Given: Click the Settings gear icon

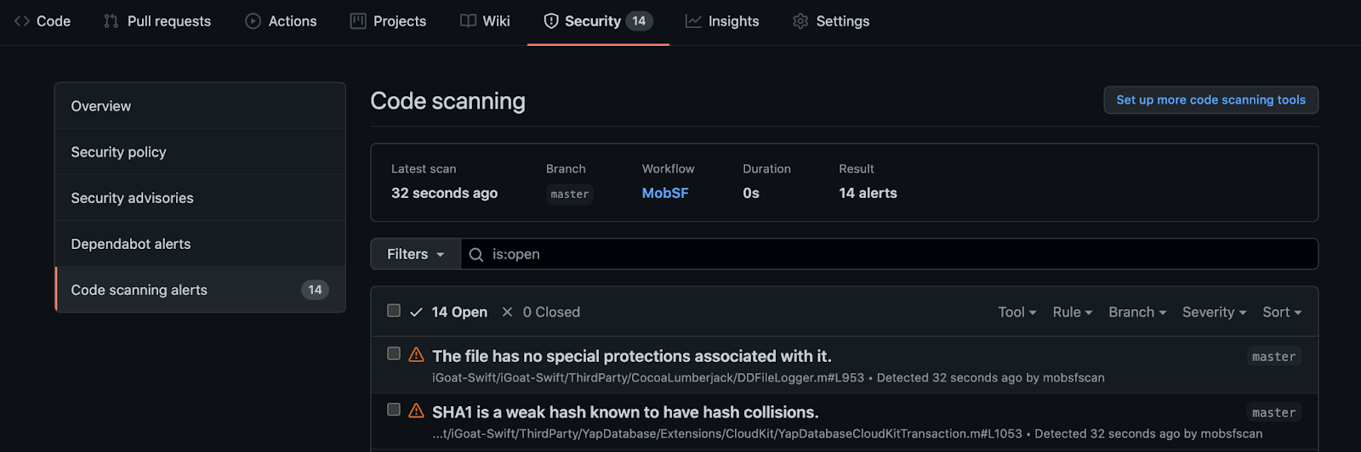Looking at the screenshot, I should (800, 21).
